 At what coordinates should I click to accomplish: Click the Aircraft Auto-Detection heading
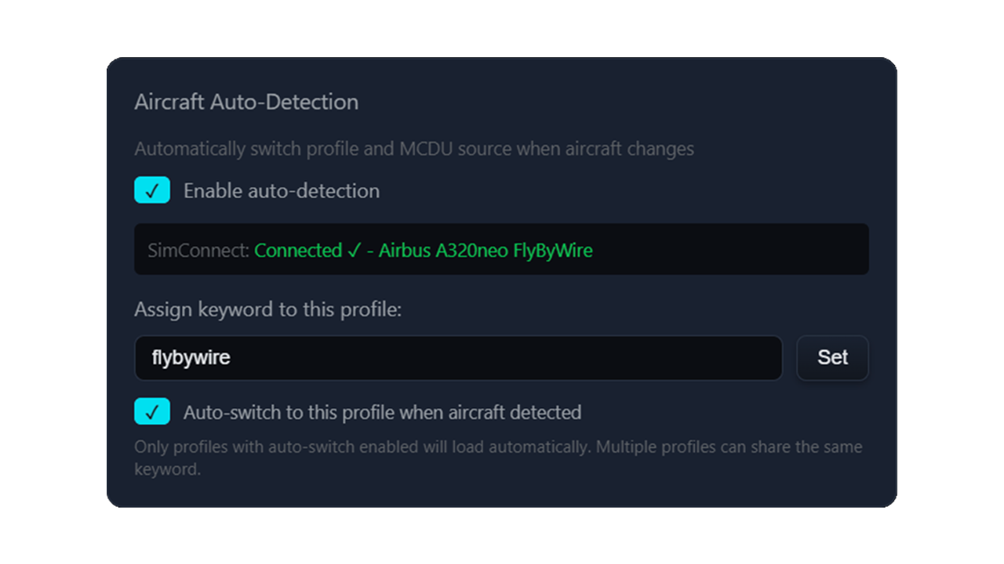(246, 102)
